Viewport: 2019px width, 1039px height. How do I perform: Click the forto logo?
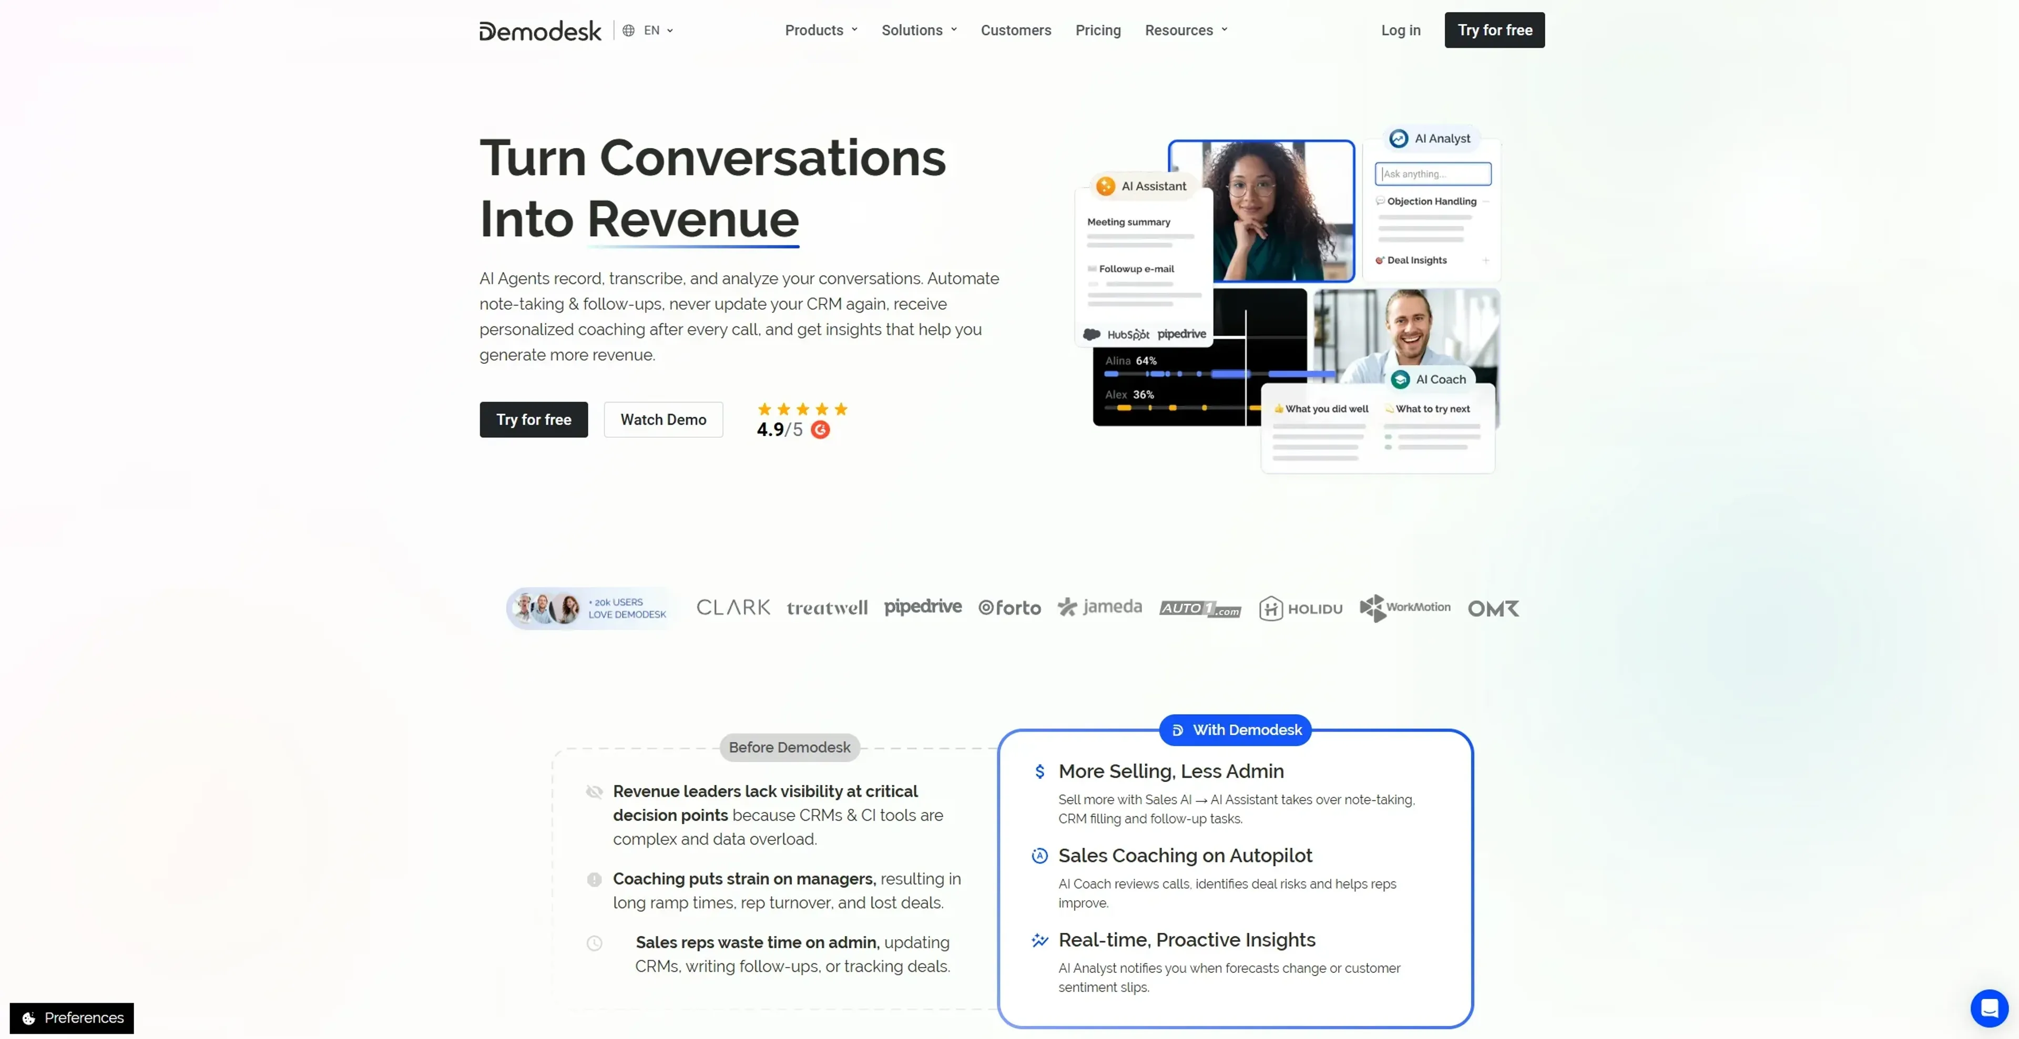1009,608
